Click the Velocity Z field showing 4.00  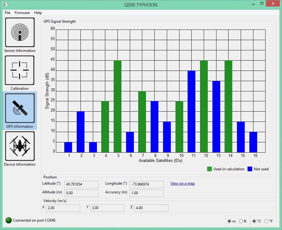[151, 208]
